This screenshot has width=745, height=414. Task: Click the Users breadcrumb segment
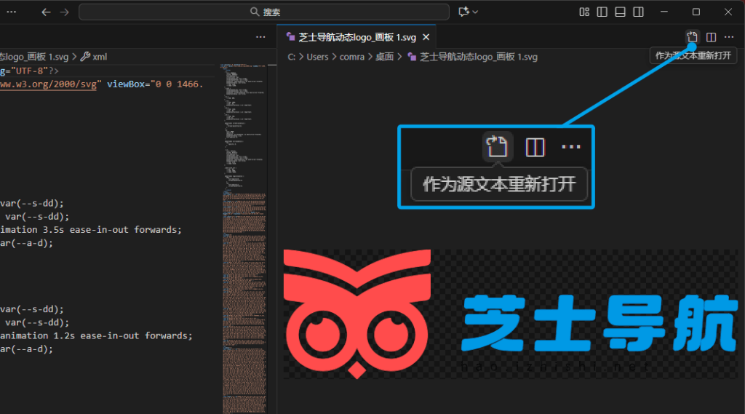point(317,57)
